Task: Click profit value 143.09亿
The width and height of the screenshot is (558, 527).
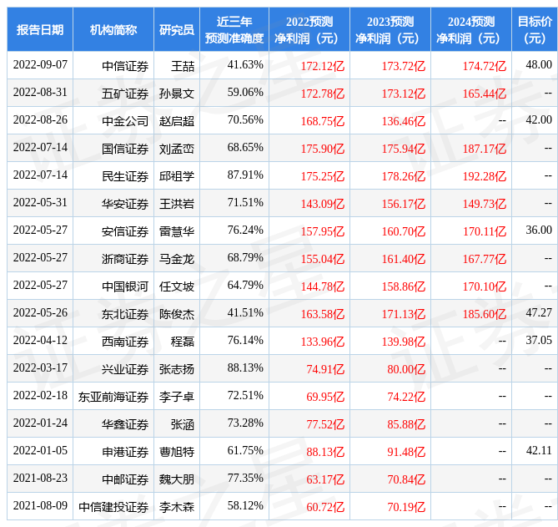Action: coord(323,204)
